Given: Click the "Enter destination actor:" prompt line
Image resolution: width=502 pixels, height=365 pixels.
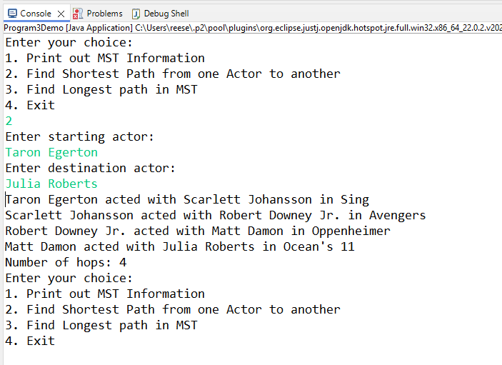Looking at the screenshot, I should point(90,169).
